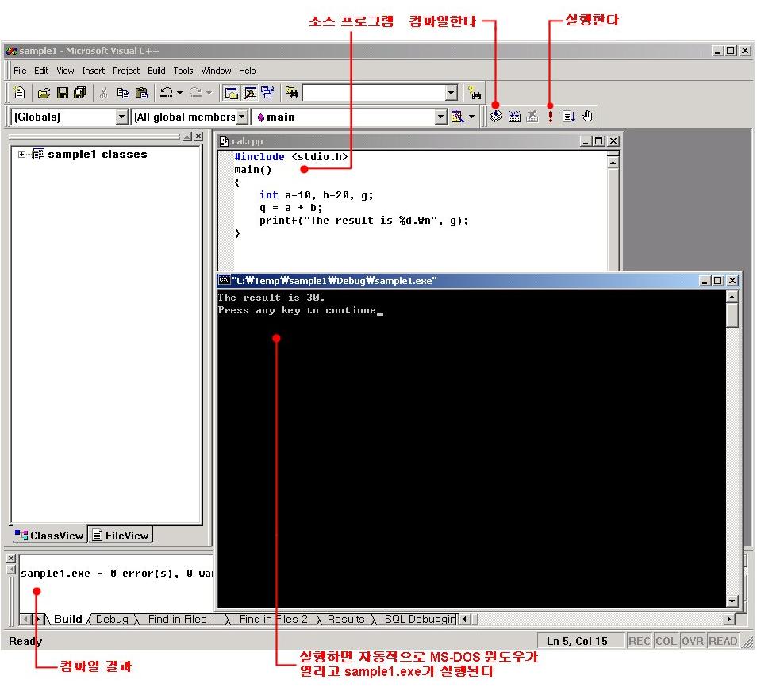The width and height of the screenshot is (757, 691).
Task: Open the Find combo box dropdown
Action: click(x=452, y=93)
